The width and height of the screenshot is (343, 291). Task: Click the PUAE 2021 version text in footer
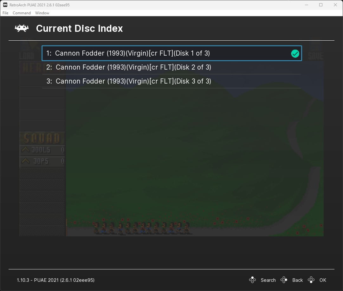55,280
